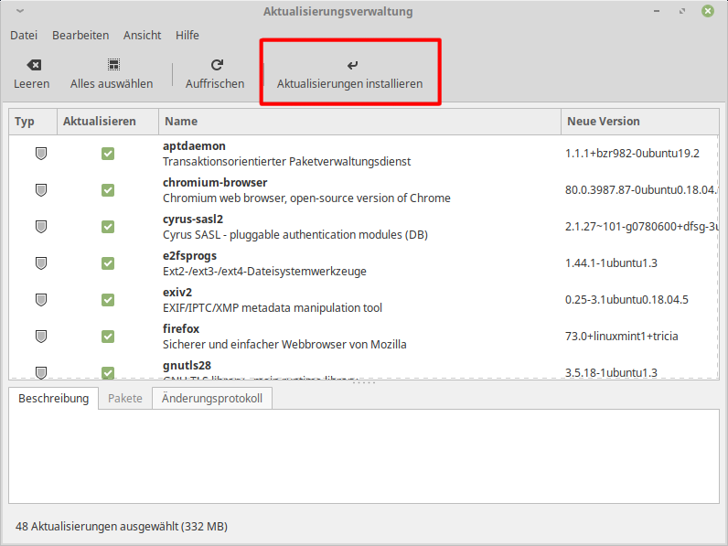This screenshot has width=728, height=546.
Task: Switch to the Änderungsprotokoll tab
Action: (x=211, y=399)
